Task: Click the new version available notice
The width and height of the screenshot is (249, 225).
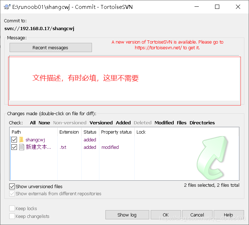Action: click(x=167, y=45)
